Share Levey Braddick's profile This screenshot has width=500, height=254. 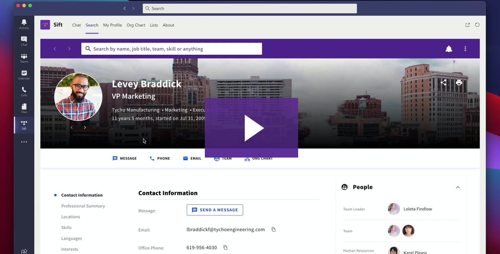pyautogui.click(x=443, y=82)
